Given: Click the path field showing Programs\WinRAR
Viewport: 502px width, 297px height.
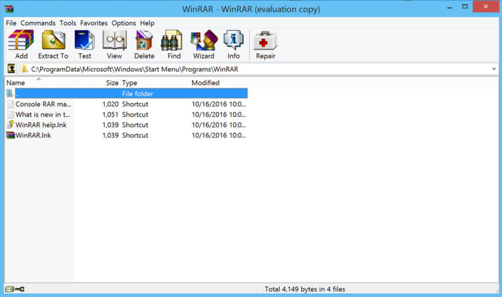Looking at the screenshot, I should tap(259, 69).
